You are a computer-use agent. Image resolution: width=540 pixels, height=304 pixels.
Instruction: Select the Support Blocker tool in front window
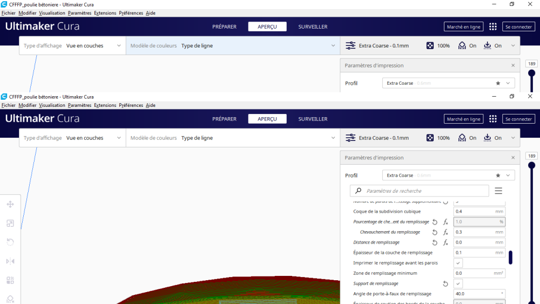pos(10,299)
